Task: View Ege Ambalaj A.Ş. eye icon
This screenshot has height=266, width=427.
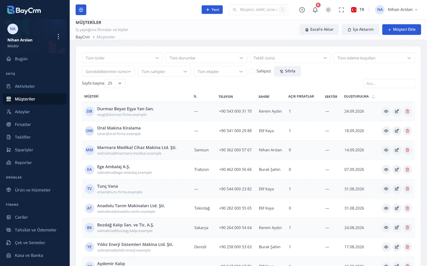Action: click(386, 169)
